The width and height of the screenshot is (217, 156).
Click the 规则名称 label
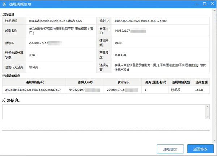pos(11,31)
